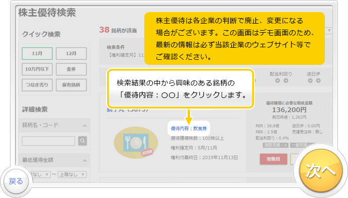Image resolution: width=348 pixels, height=198 pixels.
Task: Click the PBR:2.5倍 value
Action: [266, 132]
